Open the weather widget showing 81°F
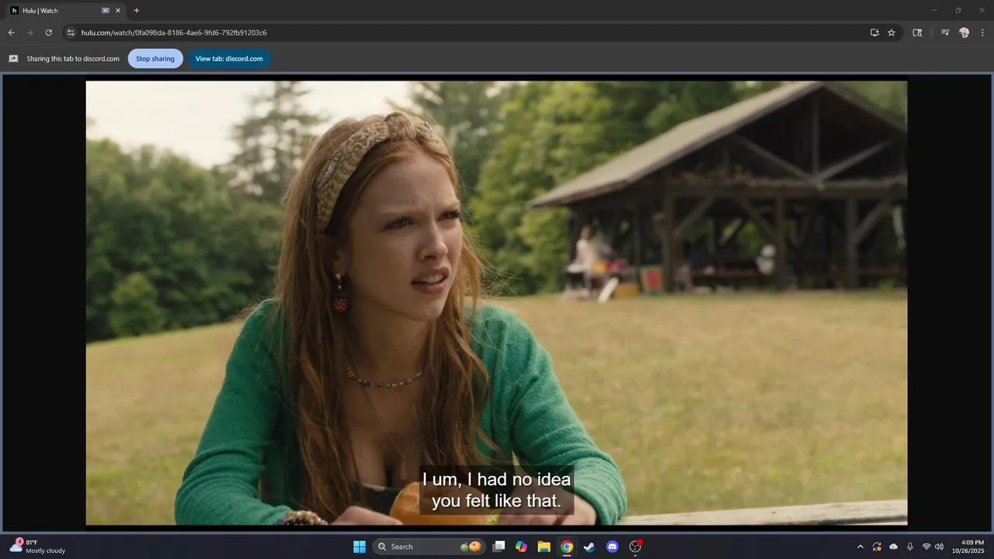Screen dimensions: 994x559 pyautogui.click(x=39, y=547)
